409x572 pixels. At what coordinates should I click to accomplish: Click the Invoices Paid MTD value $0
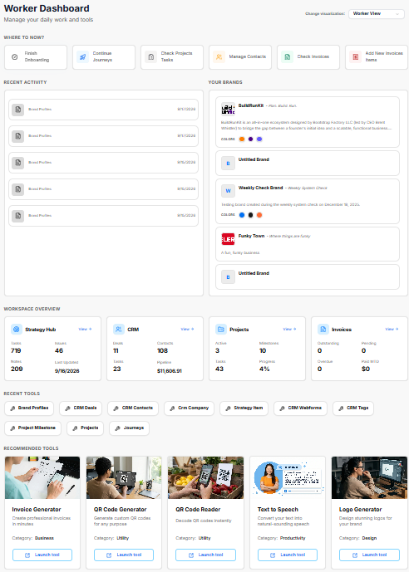[x=366, y=369]
